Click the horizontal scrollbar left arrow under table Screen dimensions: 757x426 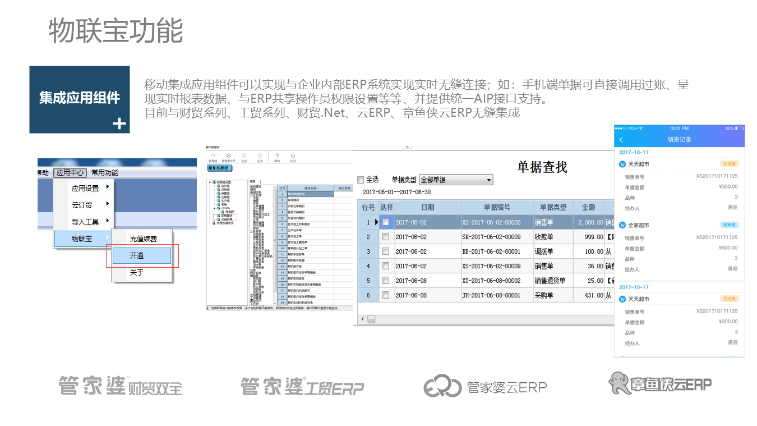pos(362,319)
